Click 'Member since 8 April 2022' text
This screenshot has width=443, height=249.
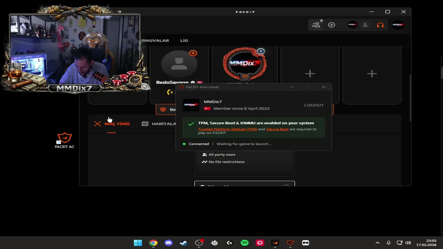coord(242,109)
